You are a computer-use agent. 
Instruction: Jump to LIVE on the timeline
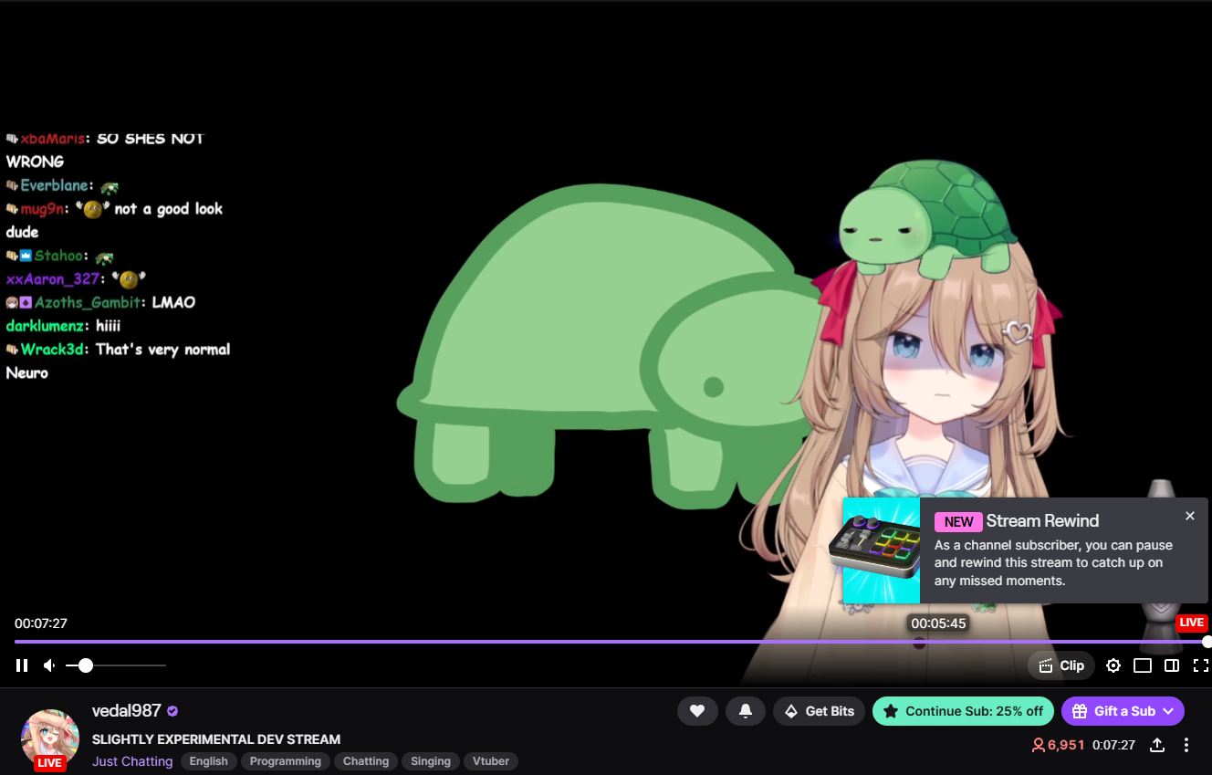(1191, 623)
